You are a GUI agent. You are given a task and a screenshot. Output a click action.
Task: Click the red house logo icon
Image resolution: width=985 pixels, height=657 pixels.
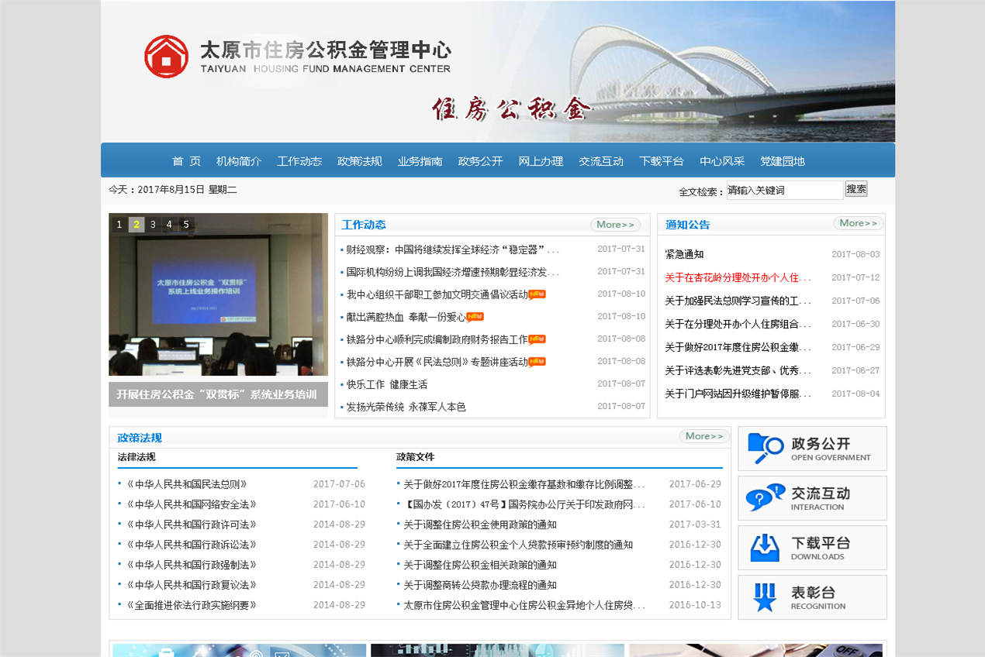tap(166, 57)
